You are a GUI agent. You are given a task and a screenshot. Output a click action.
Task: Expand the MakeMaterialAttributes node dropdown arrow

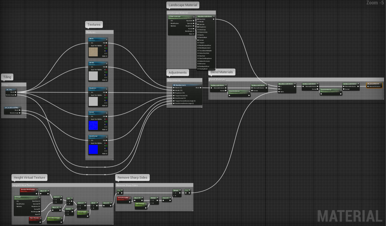point(214,16)
